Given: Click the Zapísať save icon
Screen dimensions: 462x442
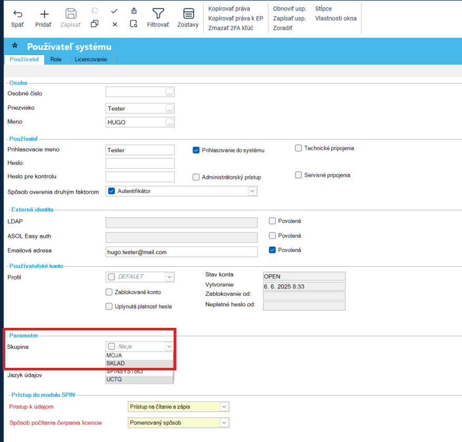Looking at the screenshot, I should 71,14.
